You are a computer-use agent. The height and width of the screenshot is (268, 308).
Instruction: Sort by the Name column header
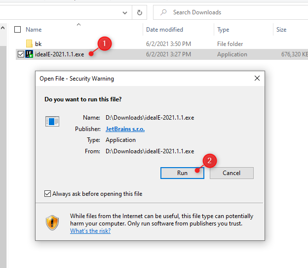coord(34,30)
